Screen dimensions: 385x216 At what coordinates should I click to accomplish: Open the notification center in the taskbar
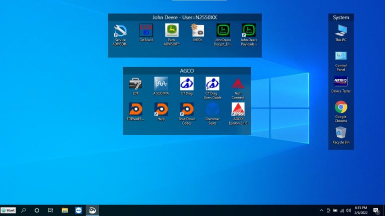click(376, 210)
